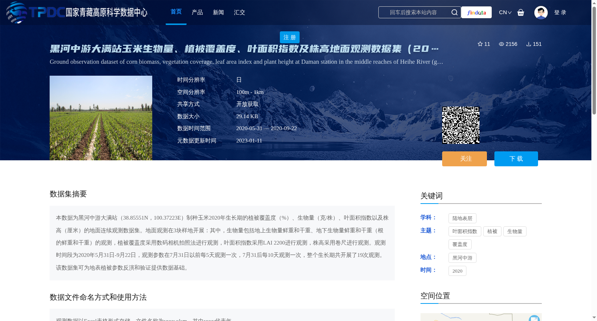Open the 新闻 menu item
The image size is (597, 321).
[218, 12]
